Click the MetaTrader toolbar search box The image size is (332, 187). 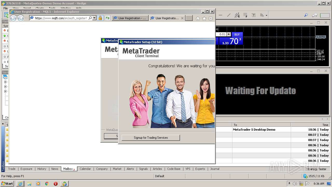(325, 15)
